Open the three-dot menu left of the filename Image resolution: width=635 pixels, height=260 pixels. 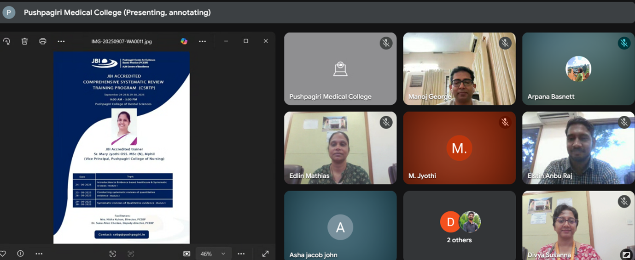(61, 41)
